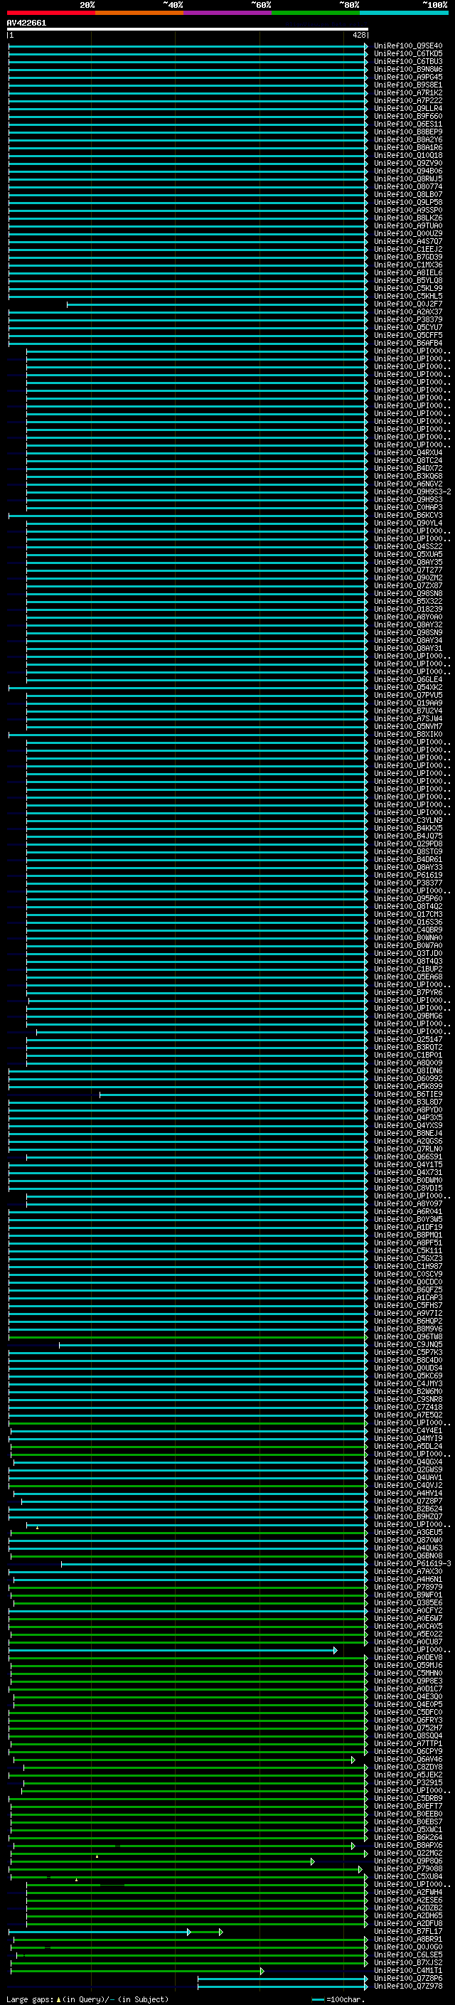
Task: Click the query name AV422661
Action: point(26,23)
